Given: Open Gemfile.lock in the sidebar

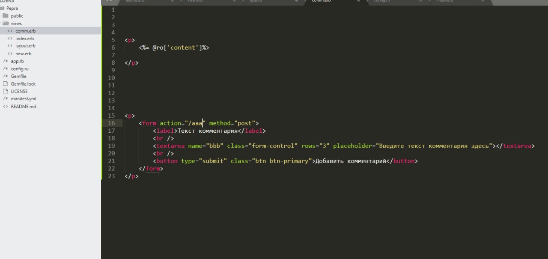Looking at the screenshot, I should tap(23, 84).
